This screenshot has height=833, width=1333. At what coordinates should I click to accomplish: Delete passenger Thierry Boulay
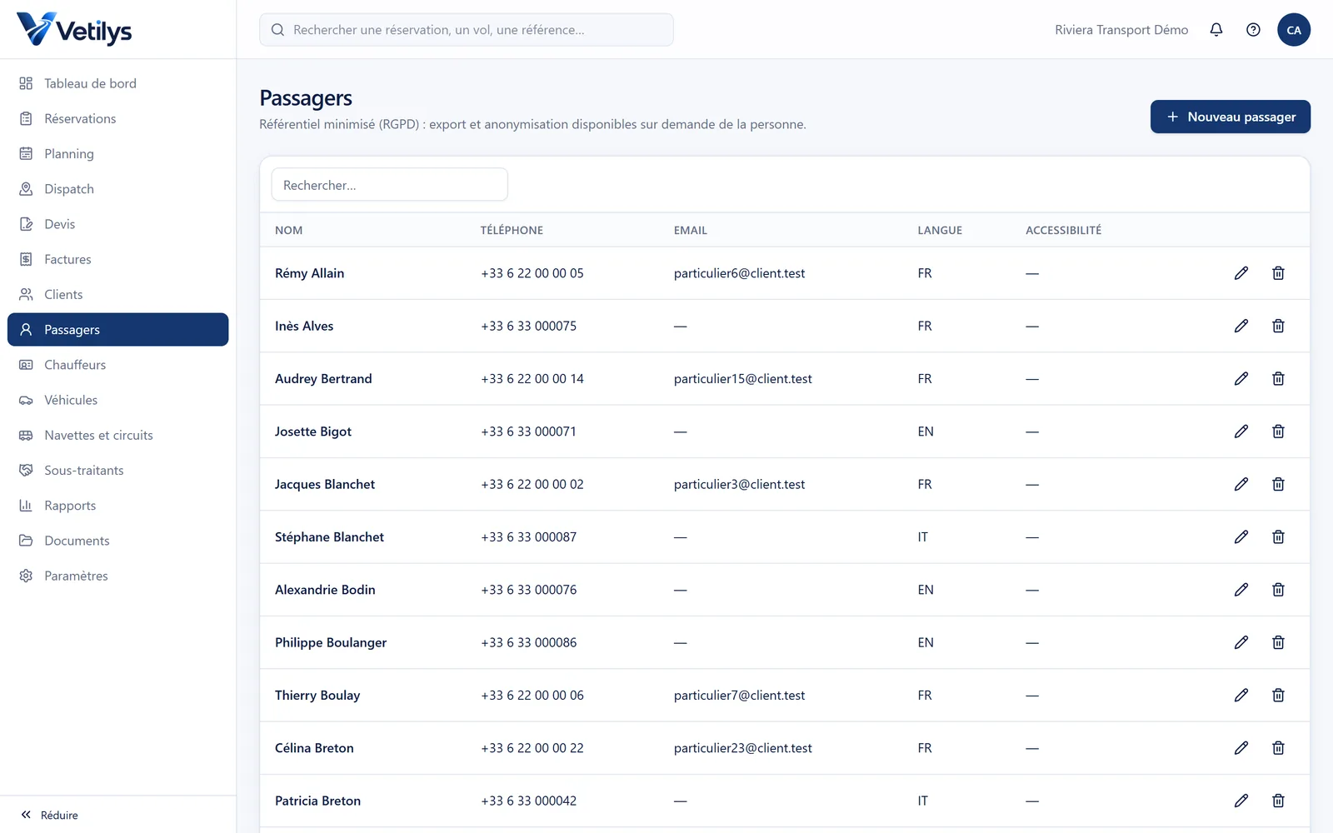1278,696
